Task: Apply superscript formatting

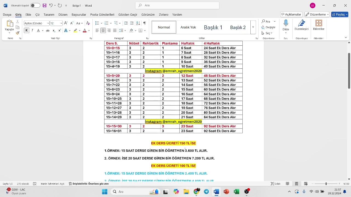Action: 60,31
